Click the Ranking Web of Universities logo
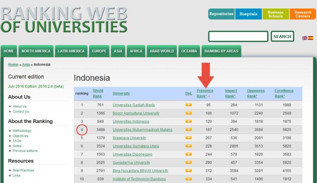The width and height of the screenshot is (317, 183). pyautogui.click(x=64, y=20)
